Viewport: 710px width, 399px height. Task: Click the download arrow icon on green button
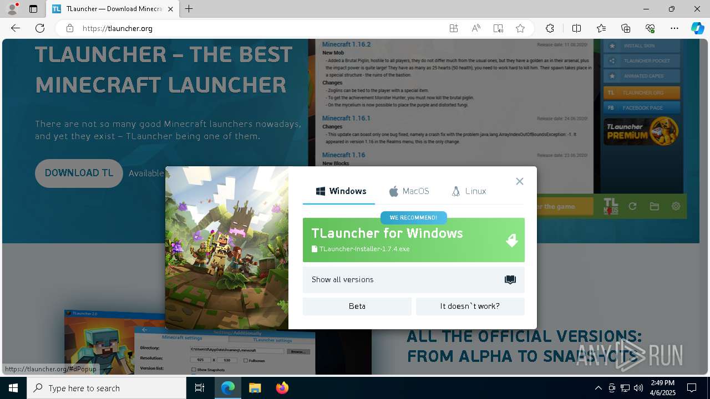click(x=511, y=240)
